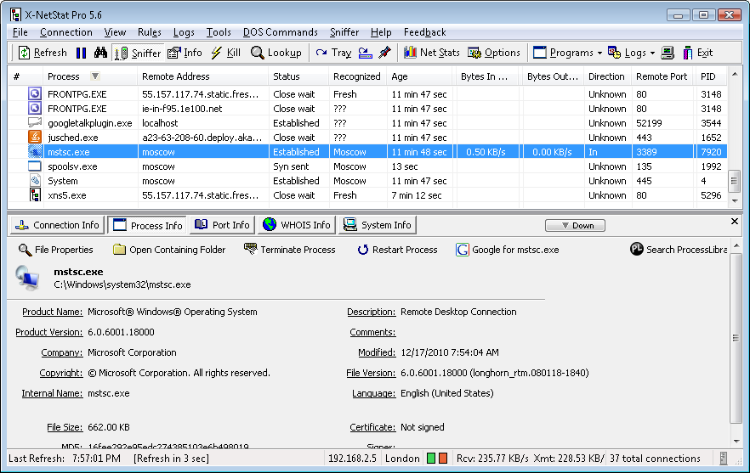
Task: Open Options from the toolbar
Action: click(494, 53)
